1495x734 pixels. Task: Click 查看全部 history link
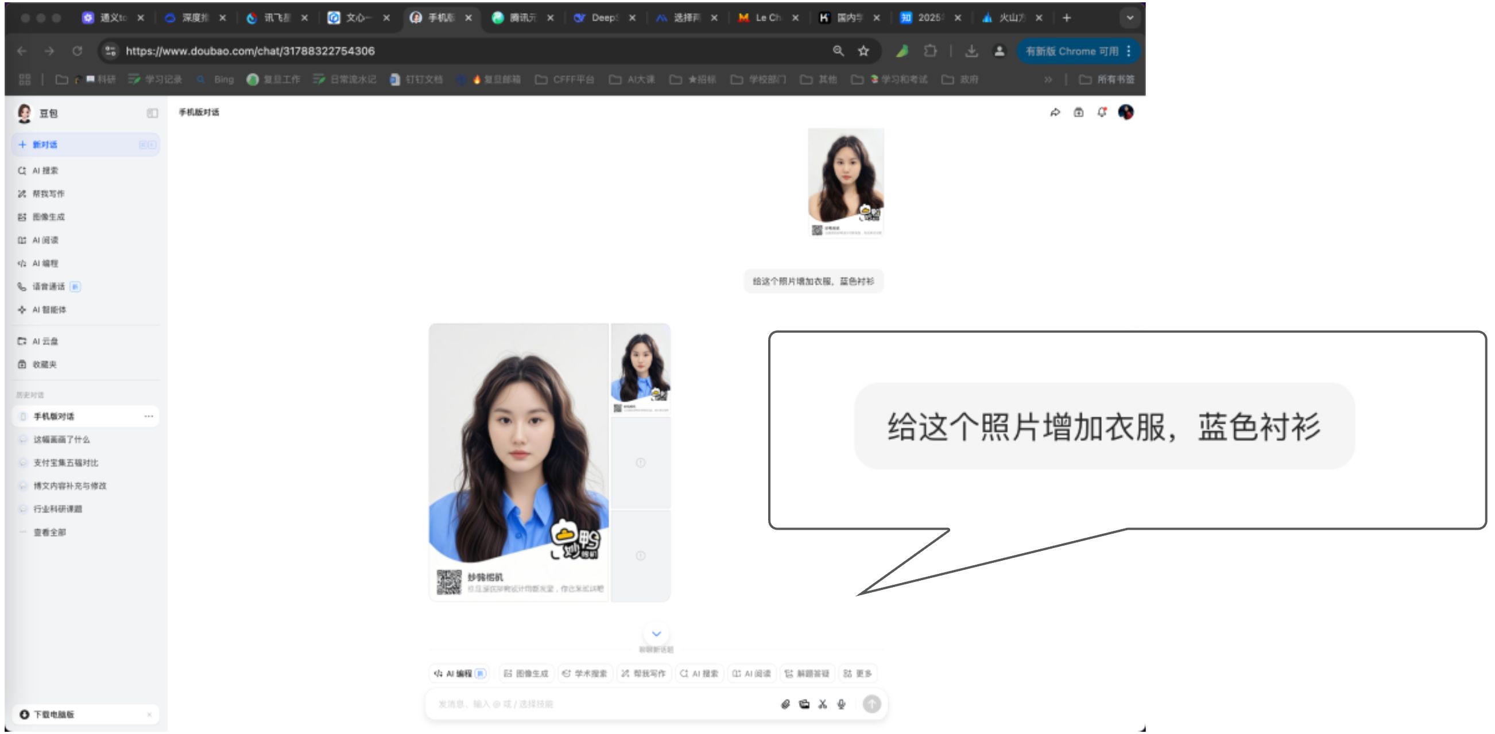(x=49, y=532)
